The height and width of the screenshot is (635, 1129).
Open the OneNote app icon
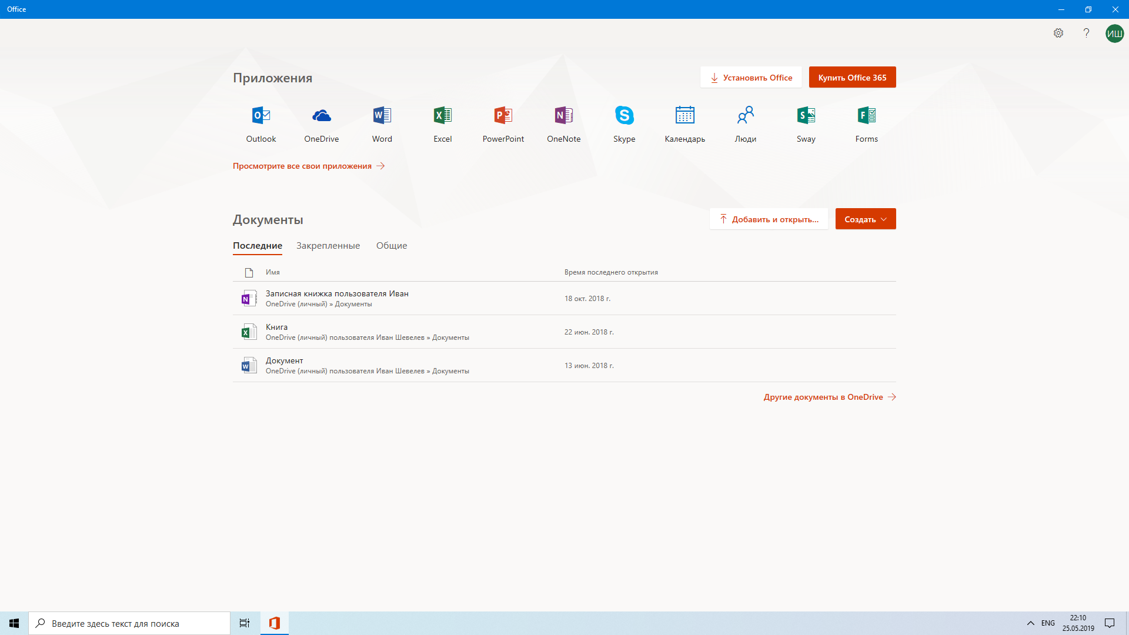tap(564, 115)
